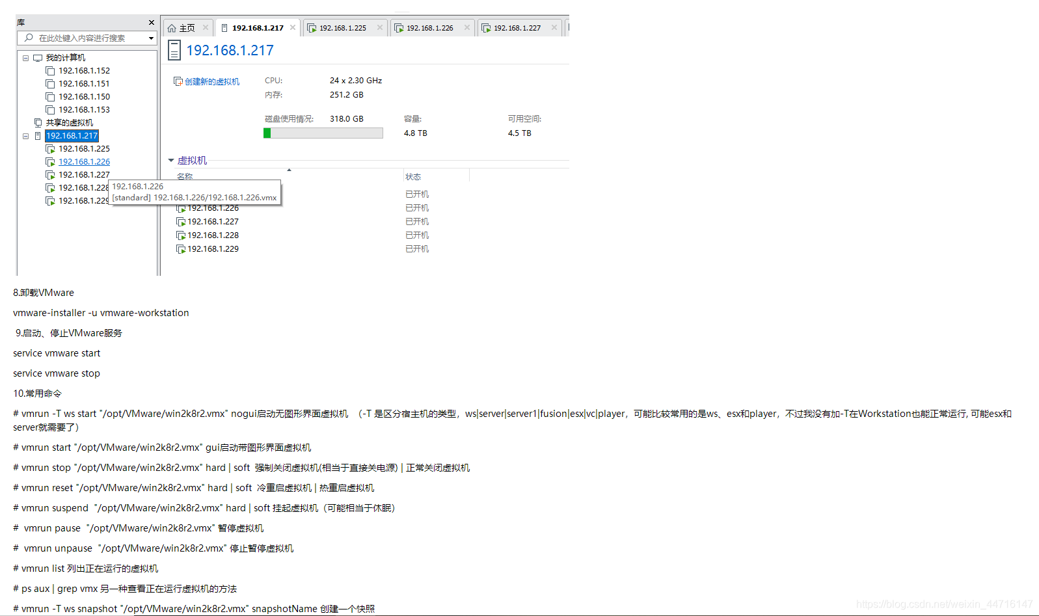Collapse the 192.168.1.217 tree node
Image resolution: width=1039 pixels, height=616 pixels.
(x=26, y=136)
